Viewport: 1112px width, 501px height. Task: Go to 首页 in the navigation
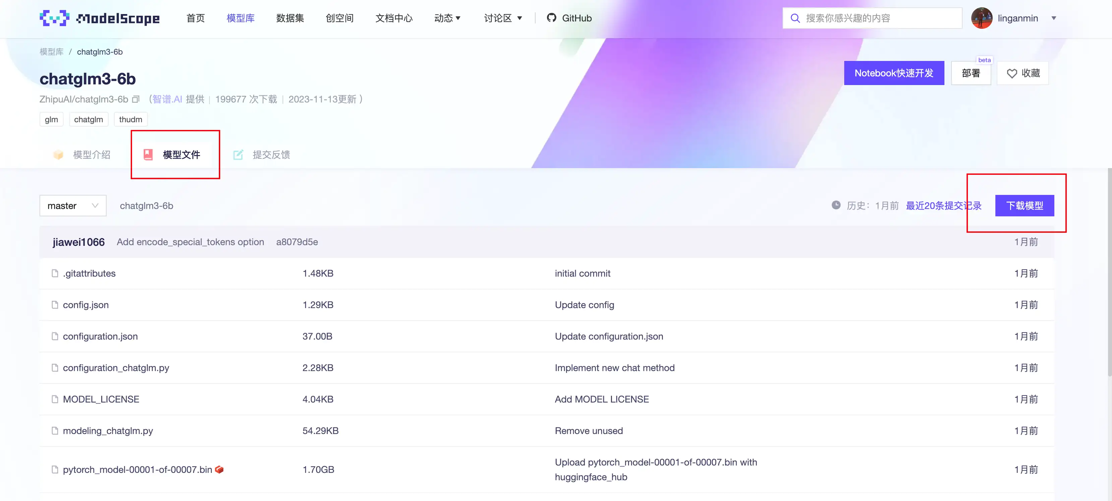coord(195,18)
